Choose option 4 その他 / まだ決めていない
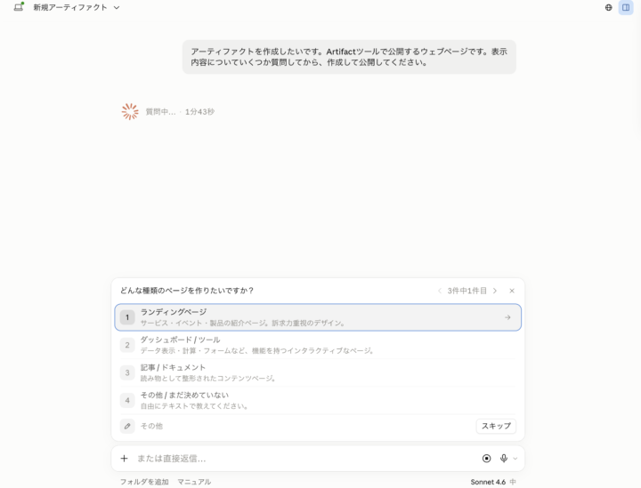This screenshot has height=488, width=641. [318, 400]
